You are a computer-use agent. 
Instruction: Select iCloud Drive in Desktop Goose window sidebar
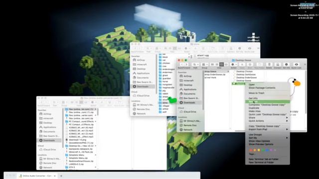(x=190, y=112)
